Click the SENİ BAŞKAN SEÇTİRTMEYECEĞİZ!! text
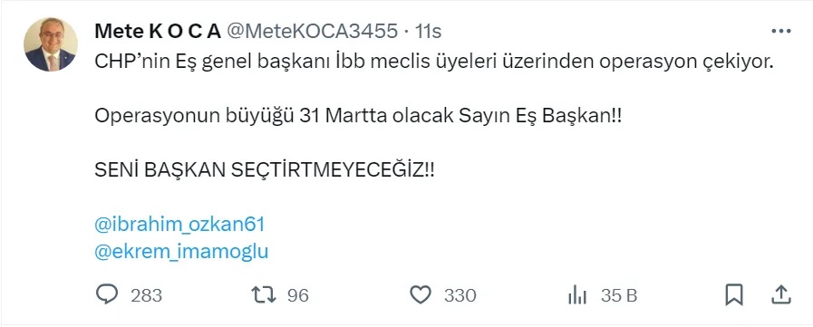 click(265, 170)
